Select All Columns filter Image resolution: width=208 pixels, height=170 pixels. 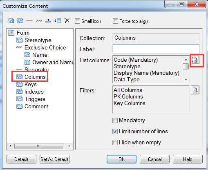pyautogui.click(x=128, y=90)
